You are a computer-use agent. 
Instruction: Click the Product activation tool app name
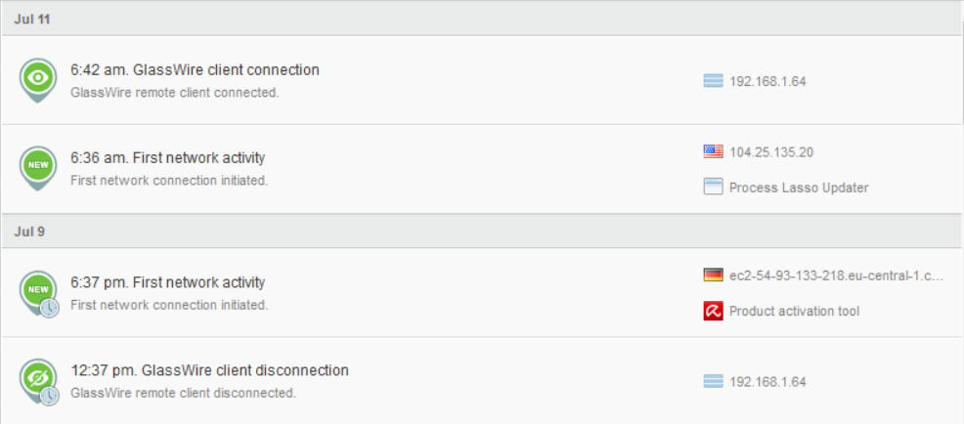(795, 312)
